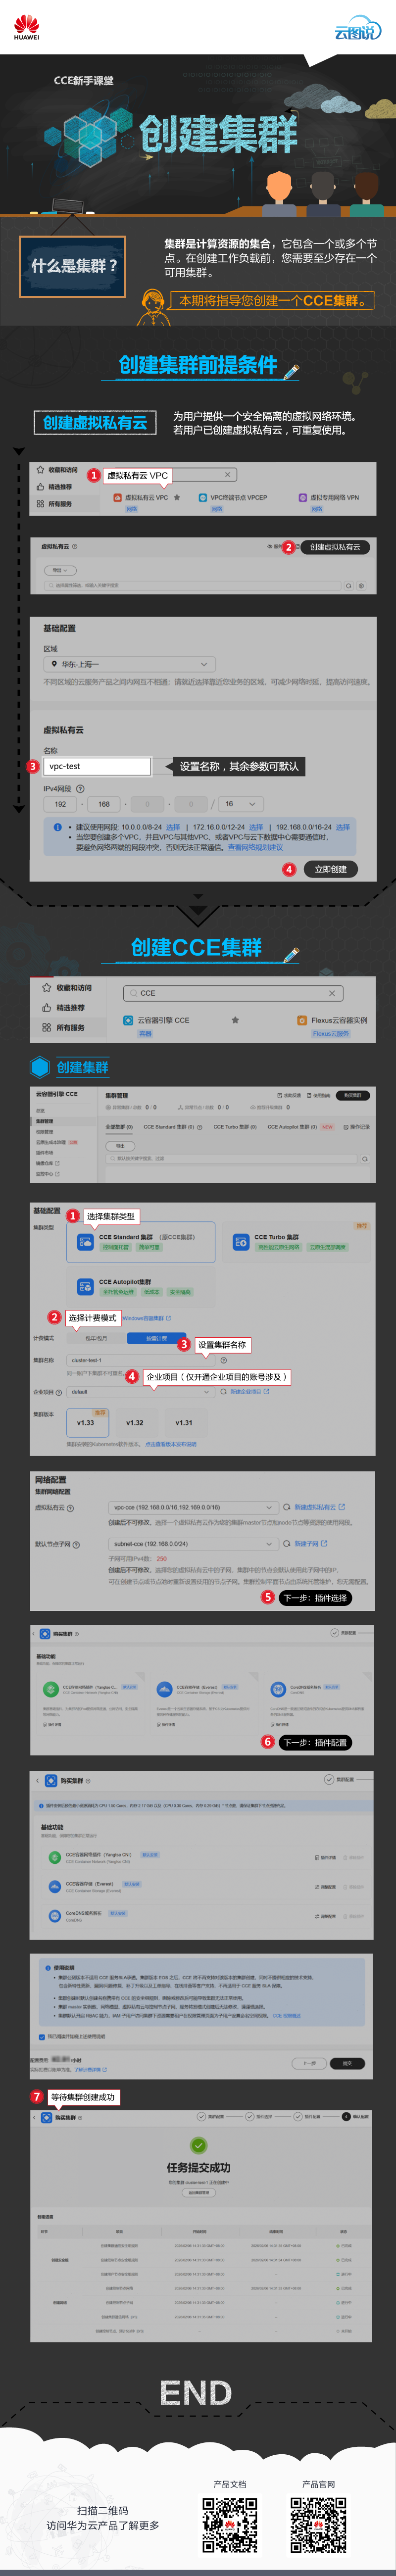Open the 区域 华东-上海一 dropdown
Screen dimensions: 396x2576
130,664
